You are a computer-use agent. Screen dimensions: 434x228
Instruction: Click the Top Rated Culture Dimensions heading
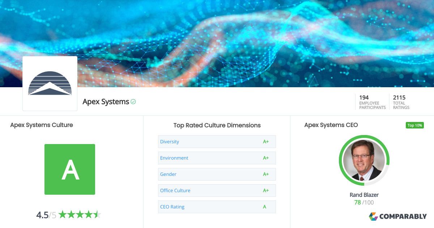(x=217, y=125)
